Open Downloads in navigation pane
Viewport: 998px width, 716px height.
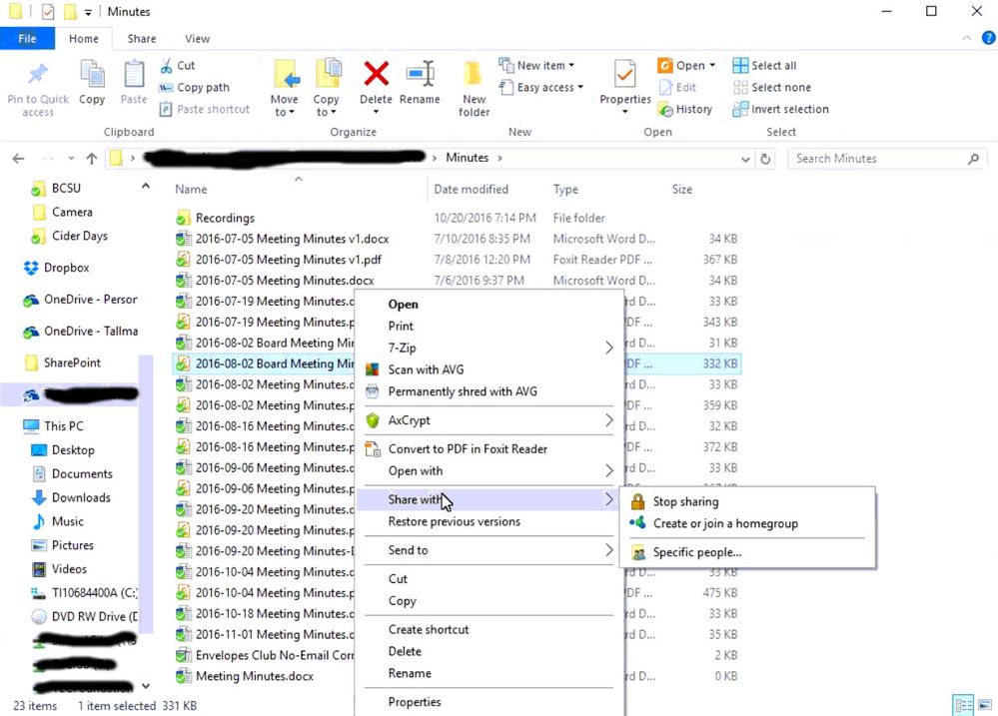pyautogui.click(x=71, y=497)
